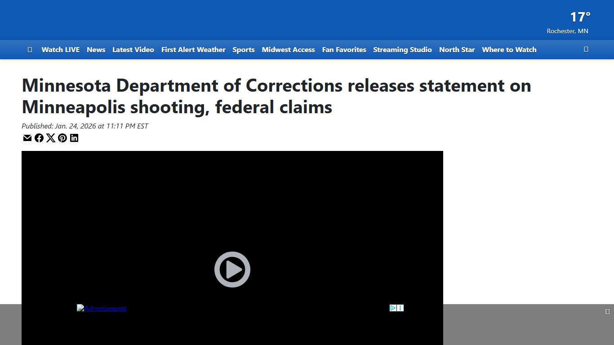This screenshot has width=614, height=345.
Task: Share the story on LinkedIn
Action: click(x=74, y=138)
